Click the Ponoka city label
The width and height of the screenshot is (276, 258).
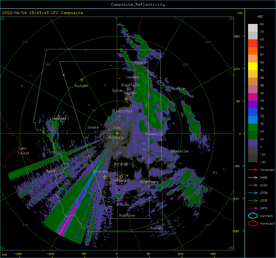[140, 63]
